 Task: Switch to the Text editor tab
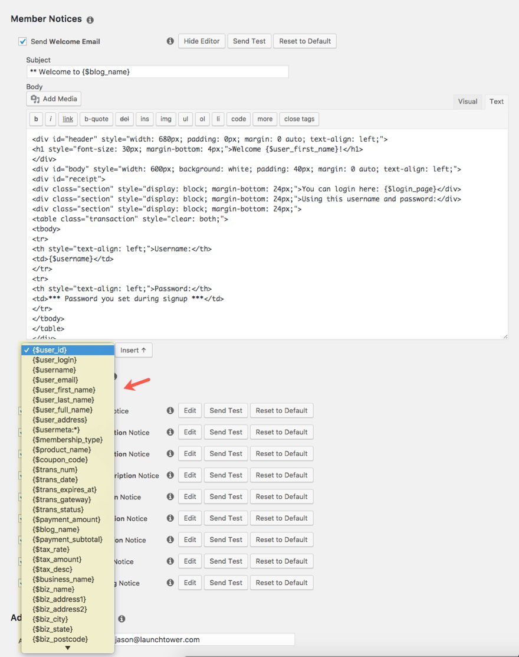[496, 102]
